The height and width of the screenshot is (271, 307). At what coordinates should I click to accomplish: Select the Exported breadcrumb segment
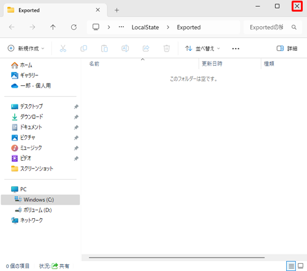[188, 27]
